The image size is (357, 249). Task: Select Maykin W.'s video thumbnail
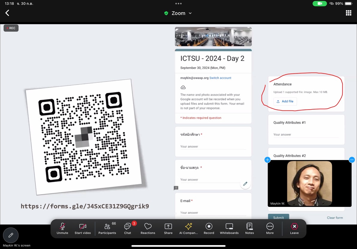tap(309, 183)
